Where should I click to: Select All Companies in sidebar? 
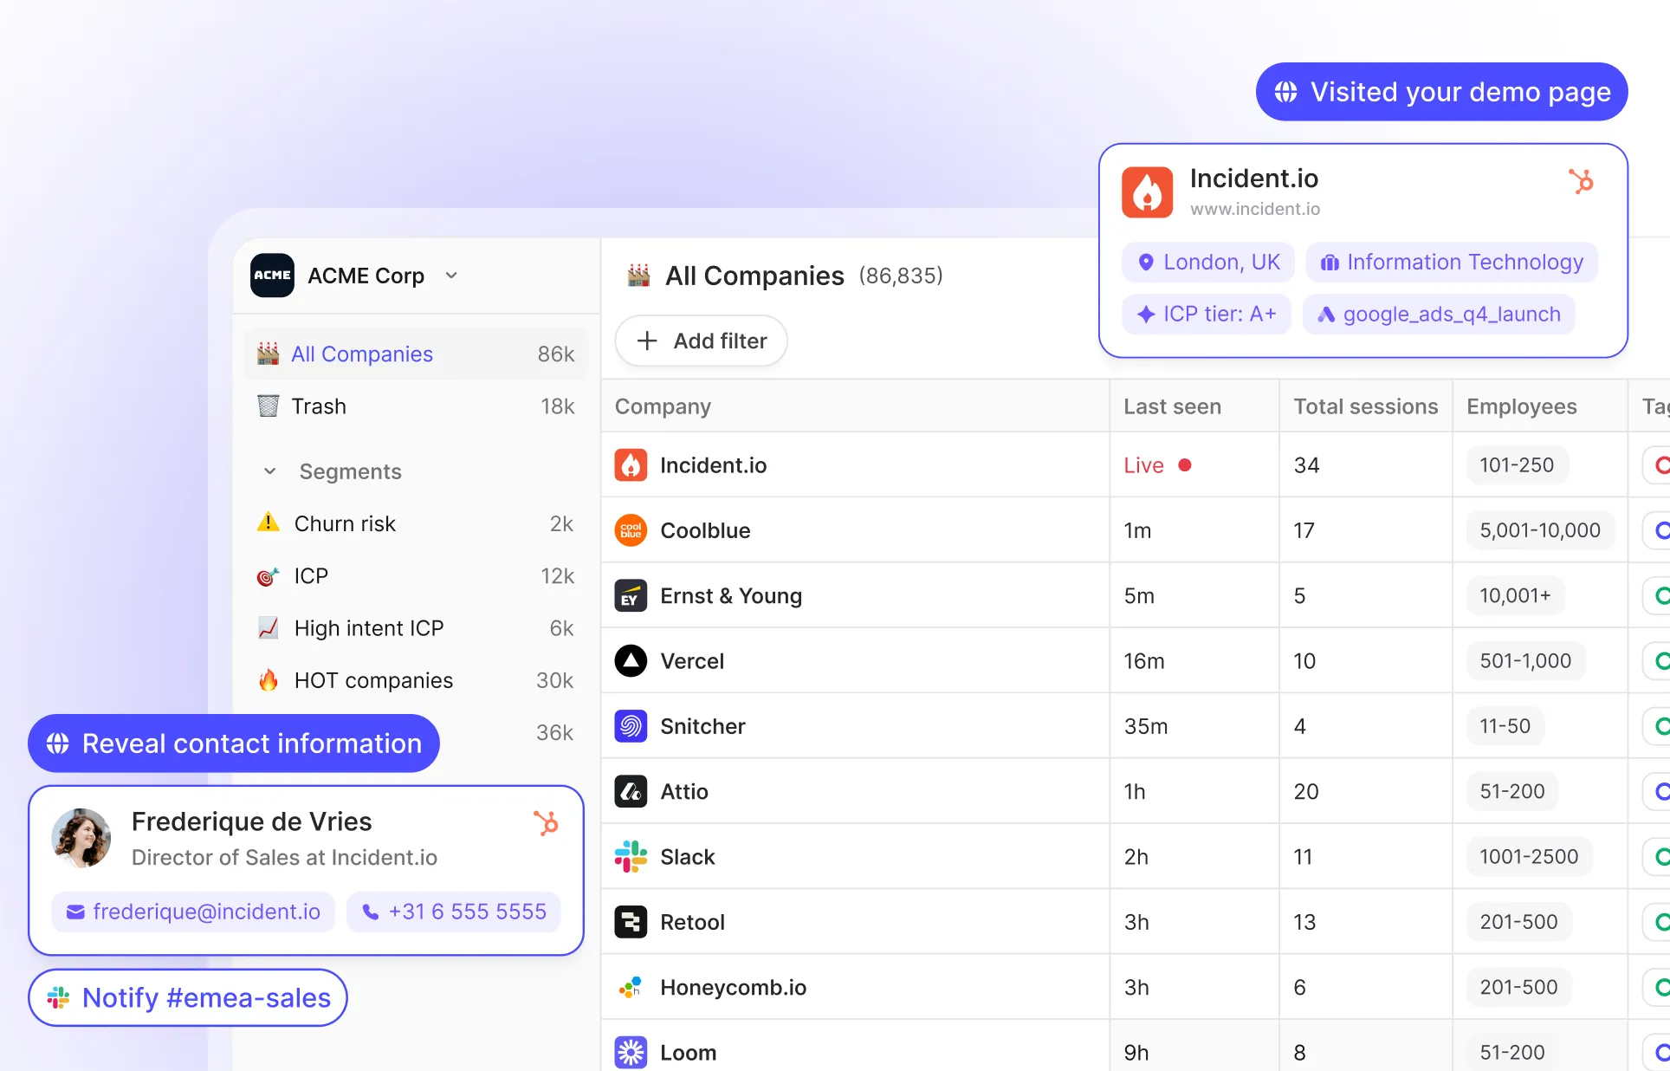[x=362, y=354]
